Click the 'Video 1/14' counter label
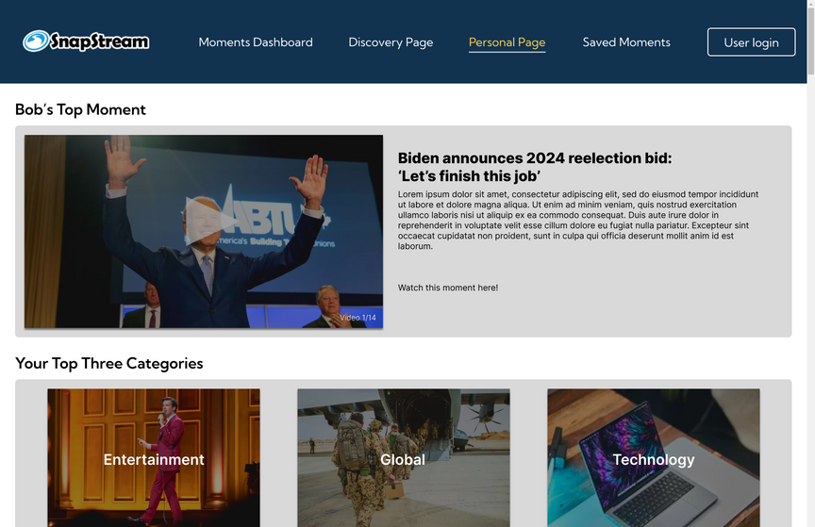 point(358,318)
